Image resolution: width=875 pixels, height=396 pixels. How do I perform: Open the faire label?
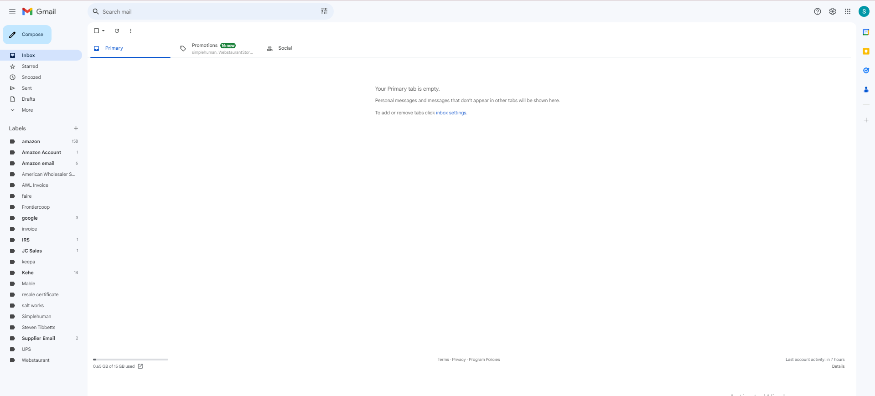41,196
